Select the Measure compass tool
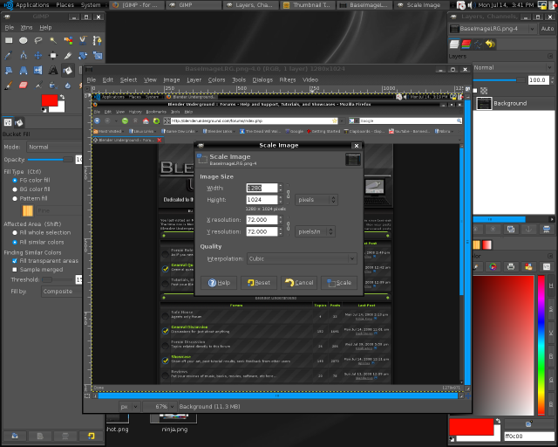Screen dimensions: 558x447 coord(24,55)
